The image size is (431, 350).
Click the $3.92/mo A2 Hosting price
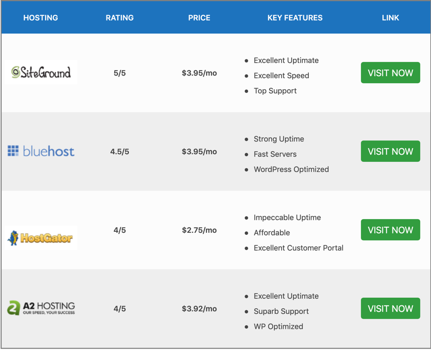199,309
